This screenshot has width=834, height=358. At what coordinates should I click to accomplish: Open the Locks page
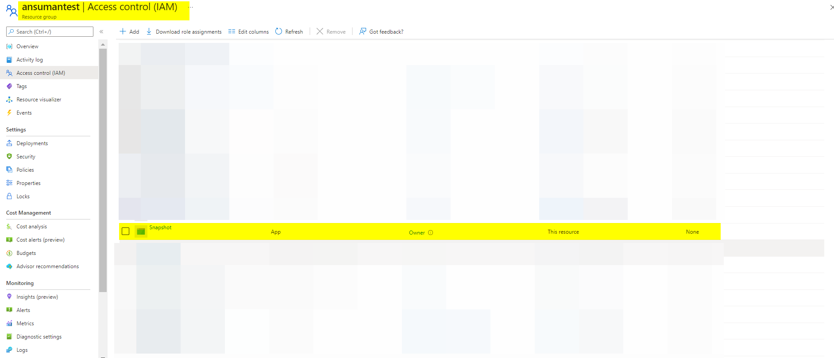[x=23, y=196]
